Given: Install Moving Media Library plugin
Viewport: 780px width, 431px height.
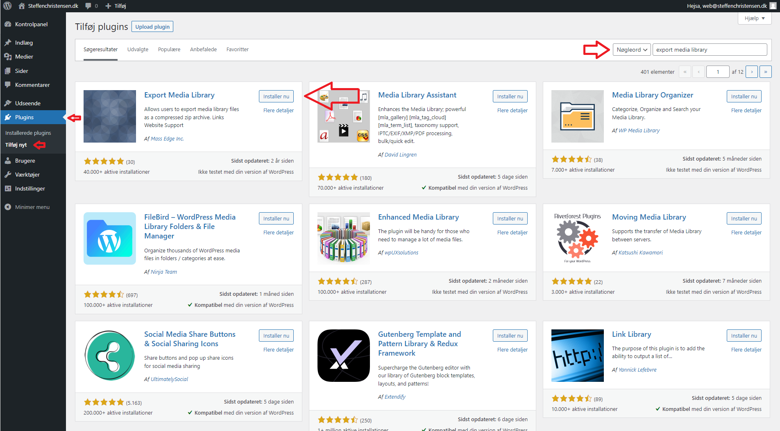Looking at the screenshot, I should tap(744, 218).
